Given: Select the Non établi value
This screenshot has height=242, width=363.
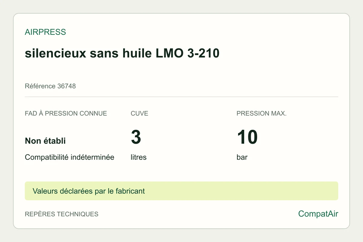Looking at the screenshot, I should point(45,141).
